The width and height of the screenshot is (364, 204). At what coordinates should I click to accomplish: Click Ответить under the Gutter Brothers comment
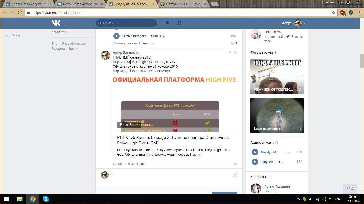(x=146, y=43)
